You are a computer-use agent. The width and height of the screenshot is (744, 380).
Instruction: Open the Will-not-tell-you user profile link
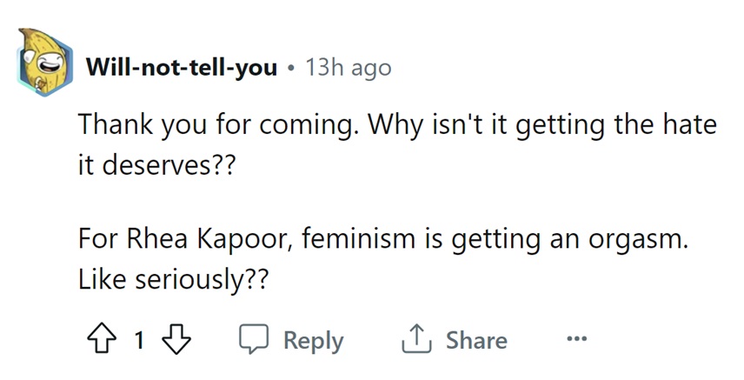coord(182,68)
